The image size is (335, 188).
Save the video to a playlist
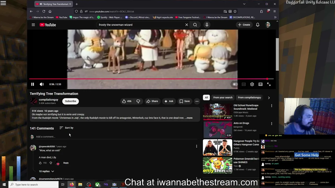pyautogui.click(x=185, y=101)
